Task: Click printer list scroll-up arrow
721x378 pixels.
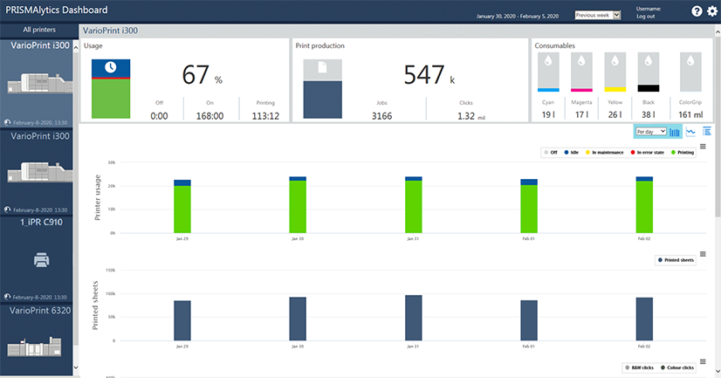Action: [76, 47]
